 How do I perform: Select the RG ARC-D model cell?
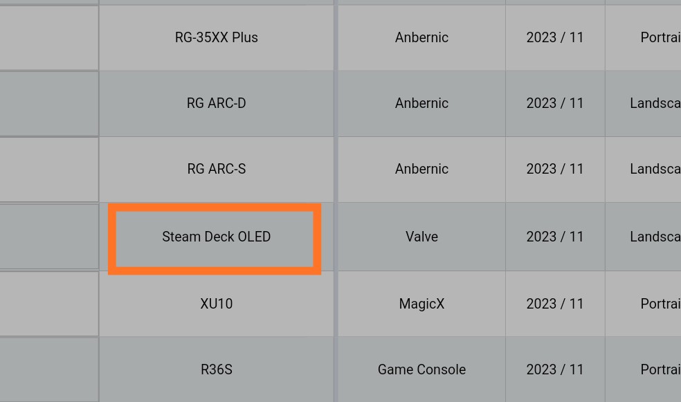coord(217,103)
